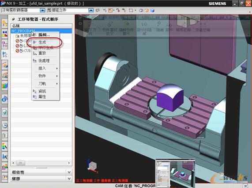This screenshot has width=252, height=188.
Task: Click the horizontal scrollbar thumb in navigator
Action: click(20, 163)
